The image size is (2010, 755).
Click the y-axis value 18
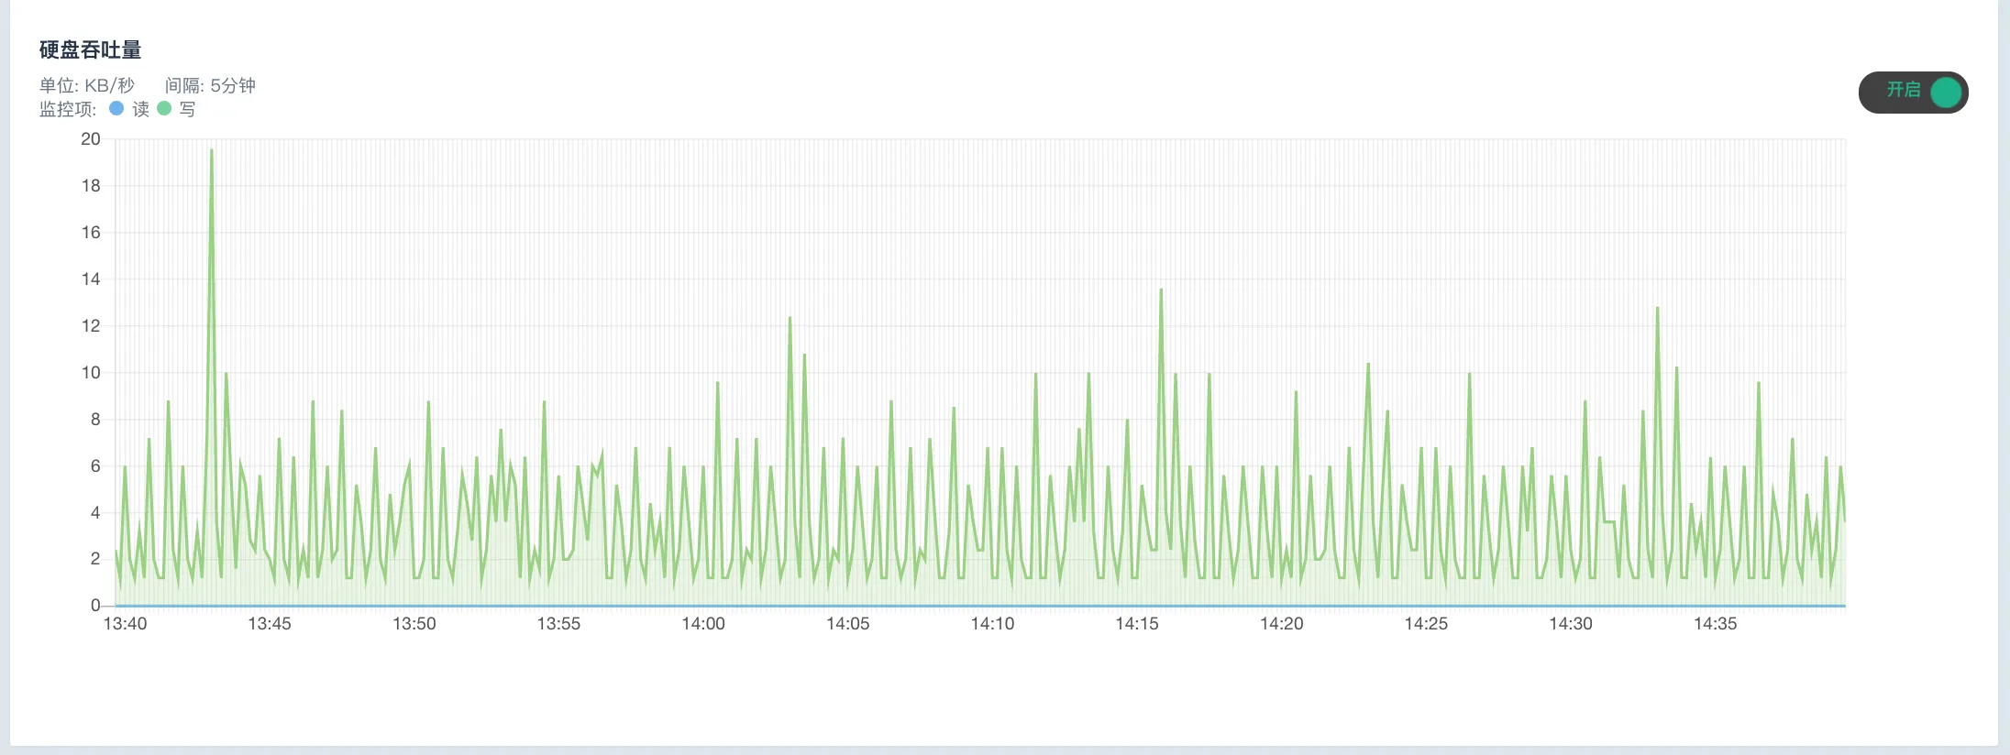coord(91,186)
